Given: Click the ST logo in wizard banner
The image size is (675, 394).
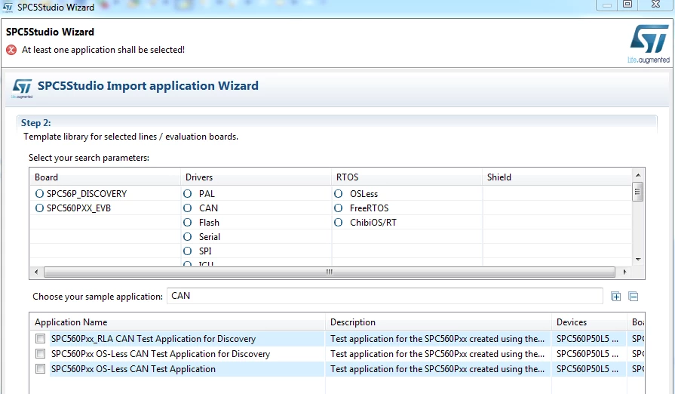Looking at the screenshot, I should click(x=22, y=88).
